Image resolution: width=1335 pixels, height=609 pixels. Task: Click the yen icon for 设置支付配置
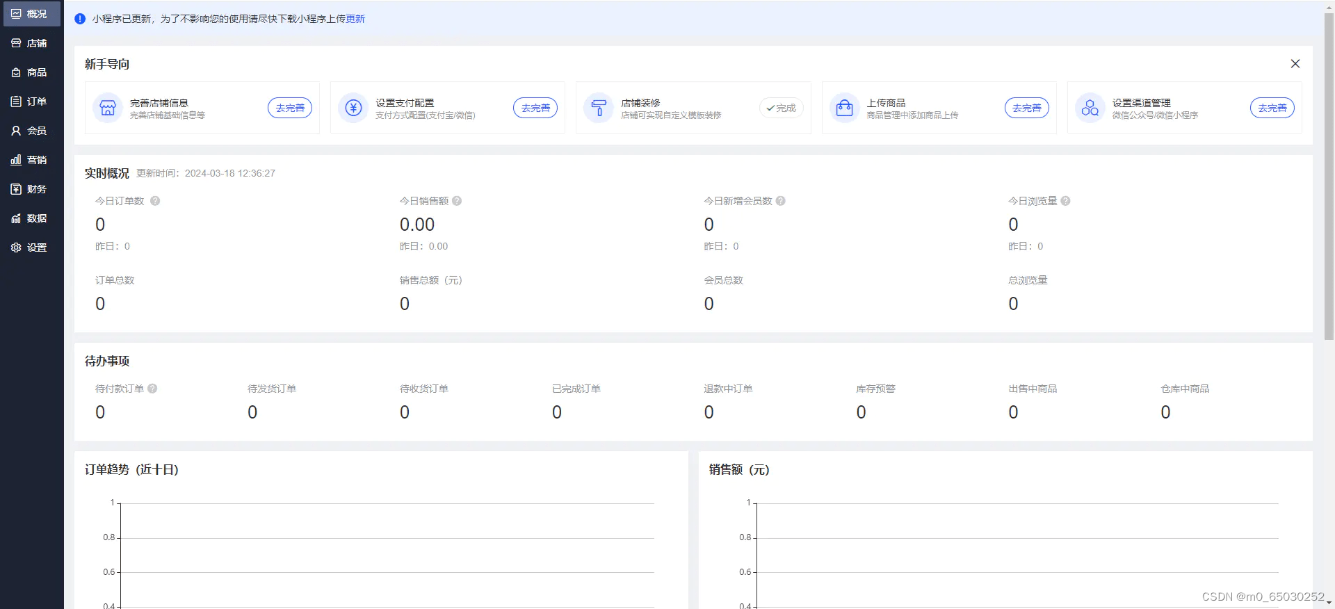[x=353, y=108]
